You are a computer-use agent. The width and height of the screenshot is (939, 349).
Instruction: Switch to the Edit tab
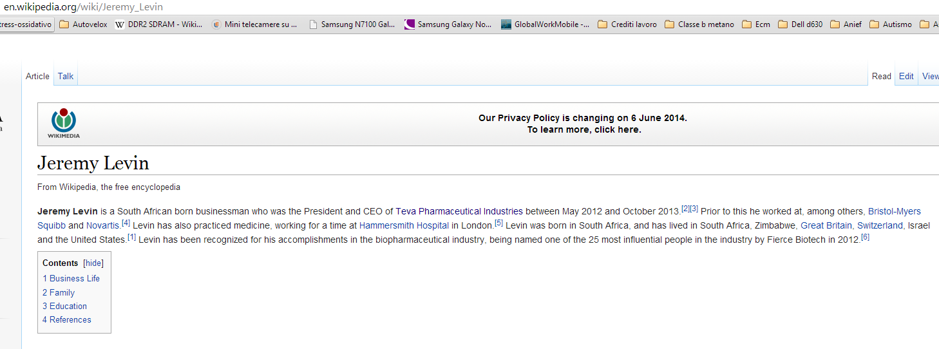point(906,76)
